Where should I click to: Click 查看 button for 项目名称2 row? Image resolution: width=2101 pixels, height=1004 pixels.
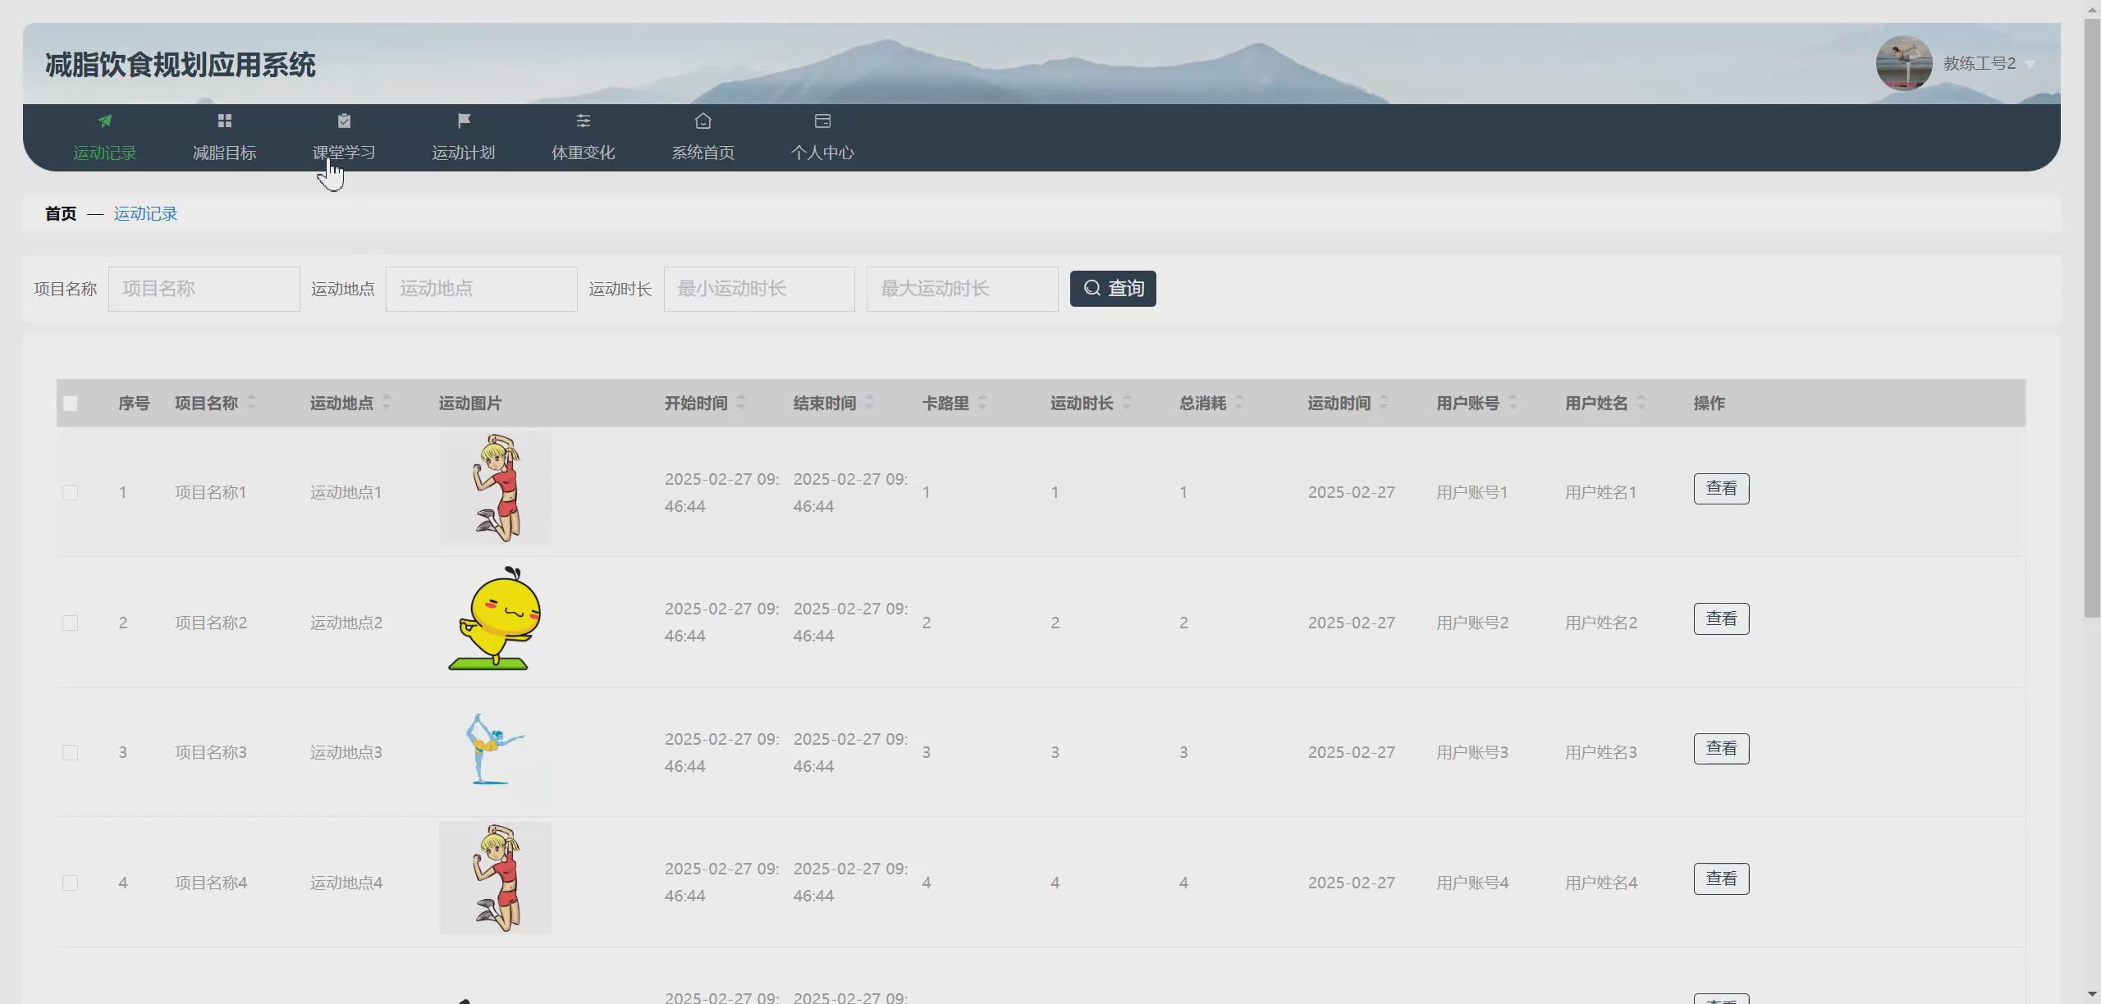point(1721,619)
